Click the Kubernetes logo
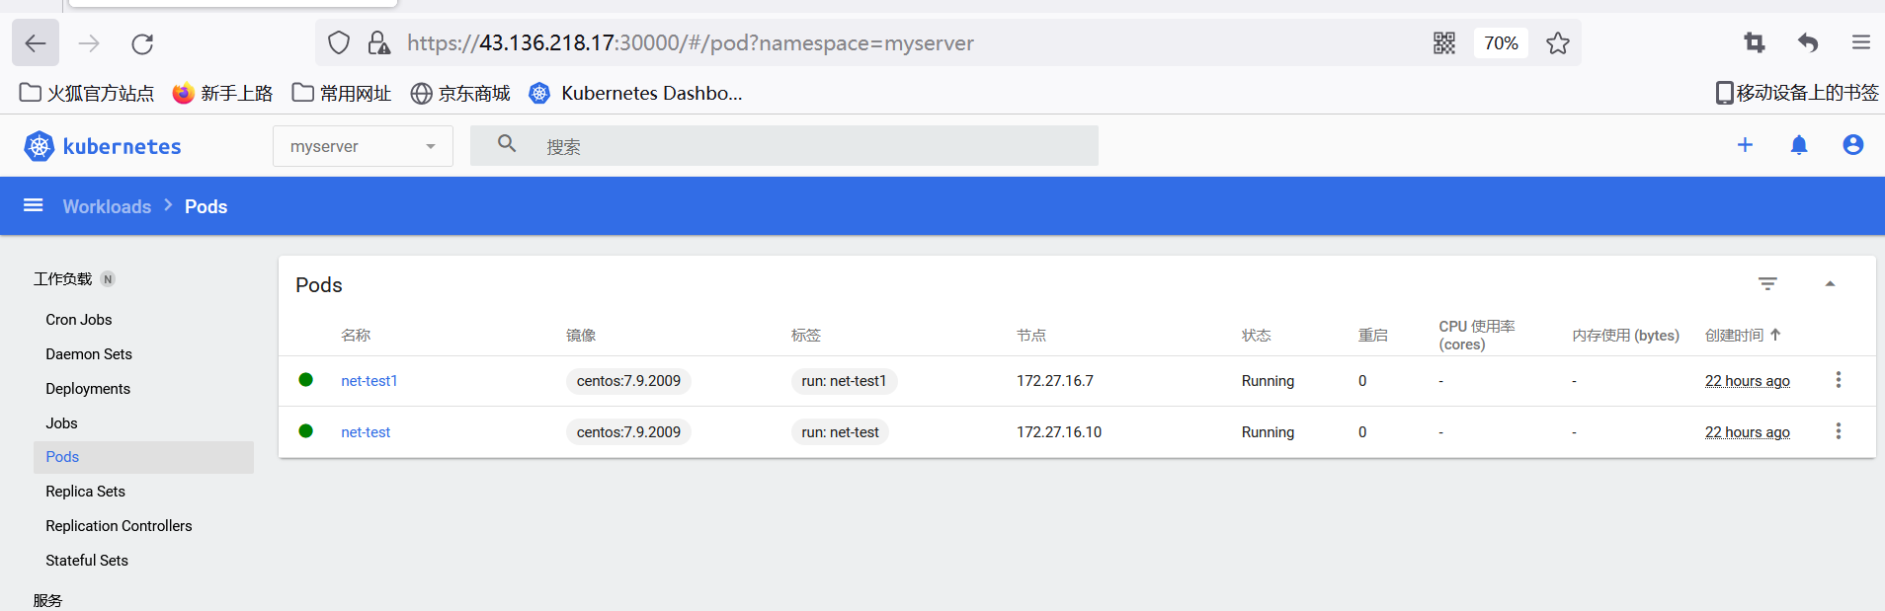The width and height of the screenshot is (1885, 611). pyautogui.click(x=40, y=146)
